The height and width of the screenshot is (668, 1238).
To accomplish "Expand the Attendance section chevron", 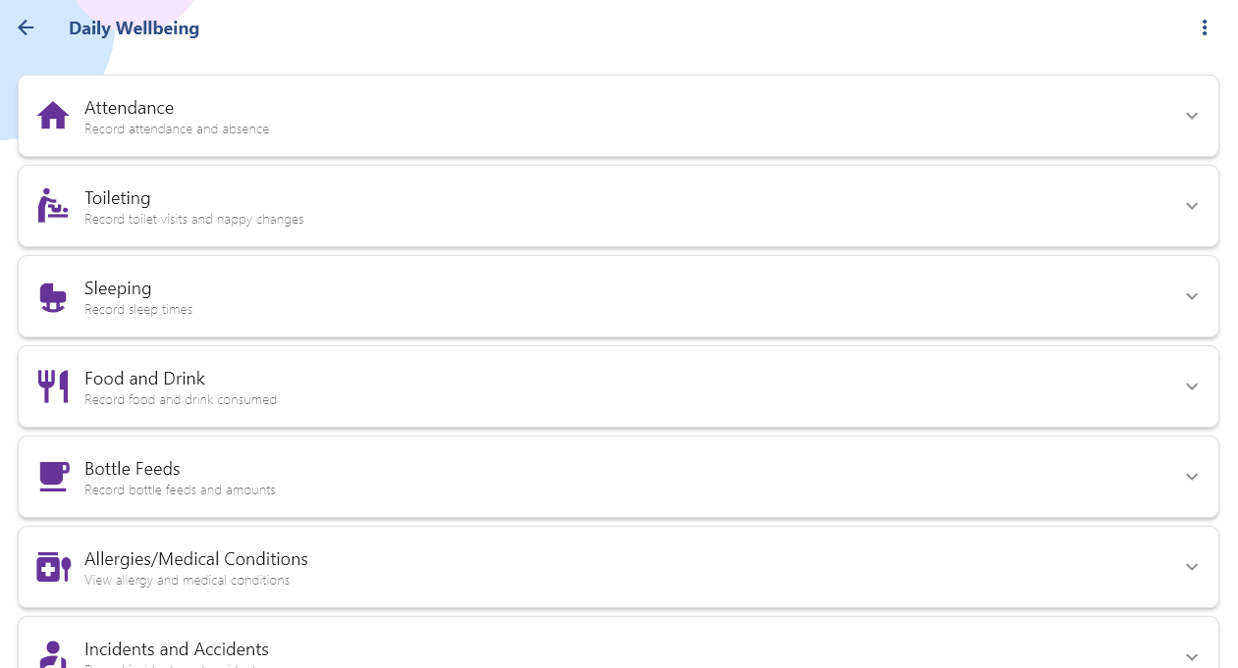I will 1192,116.
